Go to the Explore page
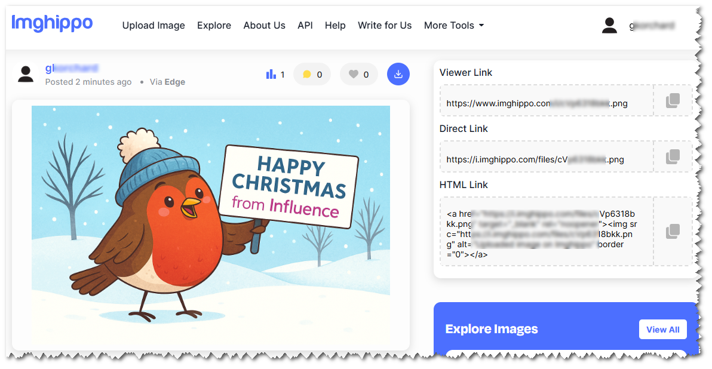The image size is (712, 369). point(214,26)
